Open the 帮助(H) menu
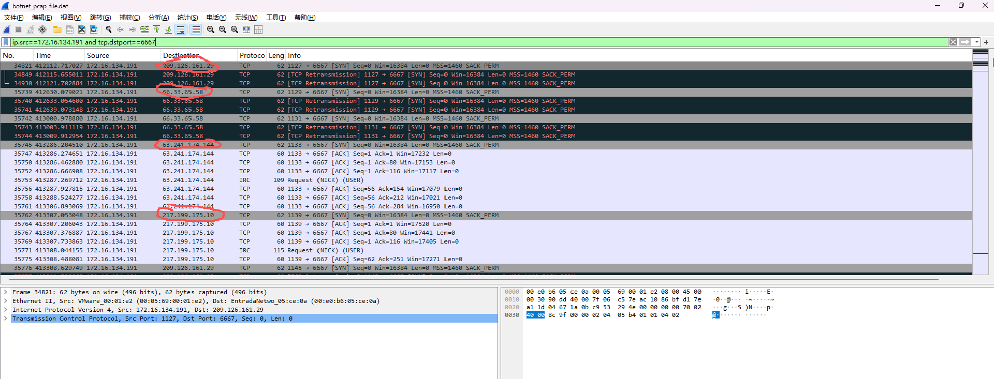 305,18
